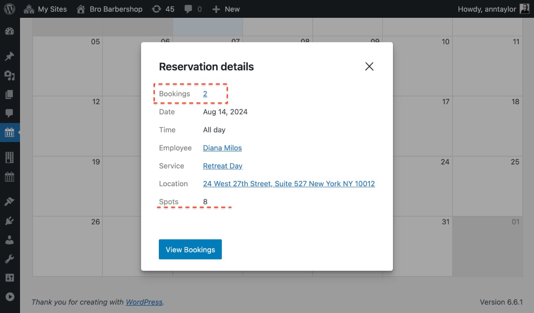Open the Bro Barbershop site menu
The height and width of the screenshot is (313, 534).
tap(109, 9)
